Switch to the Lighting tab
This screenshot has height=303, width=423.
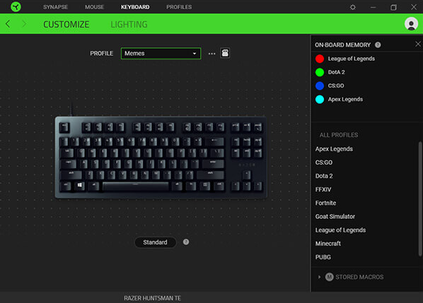click(x=129, y=25)
